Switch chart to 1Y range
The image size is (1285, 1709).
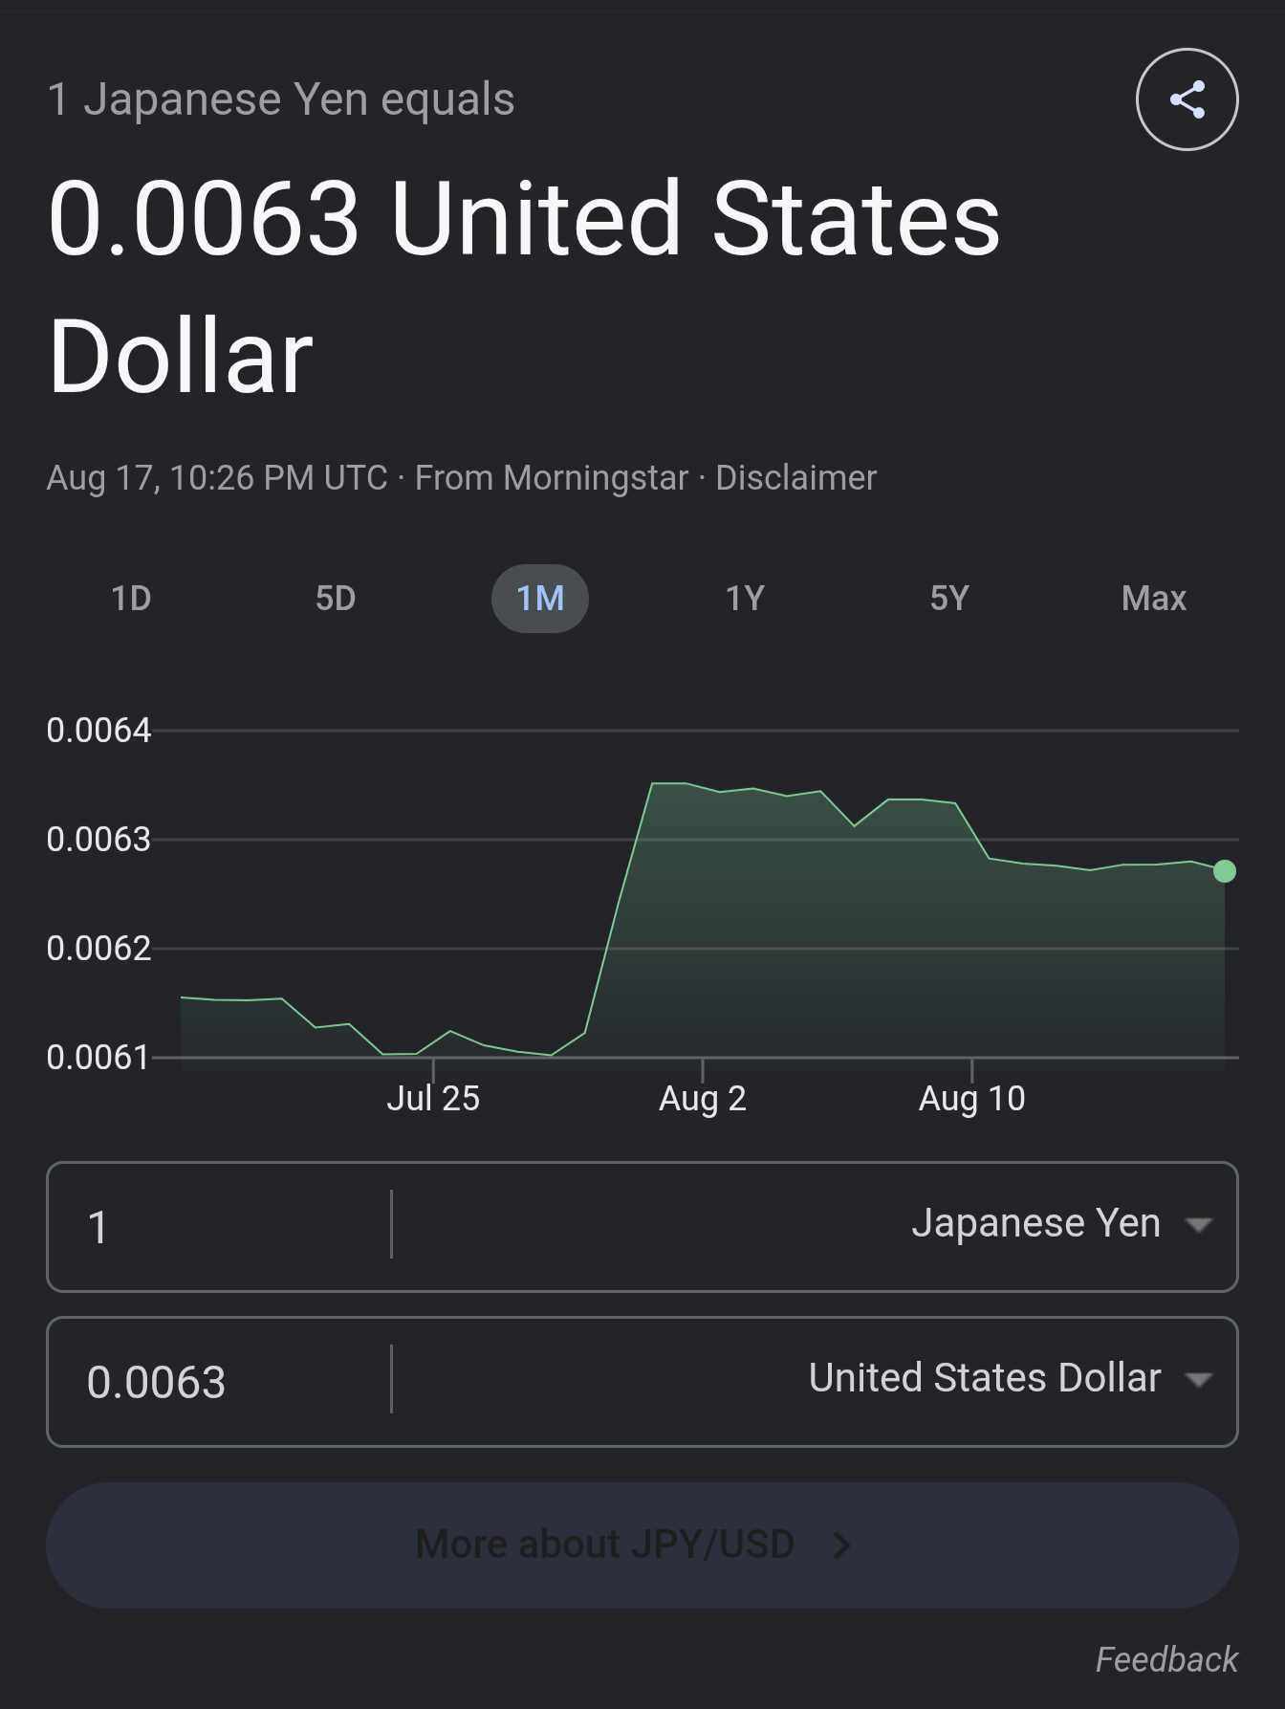745,599
